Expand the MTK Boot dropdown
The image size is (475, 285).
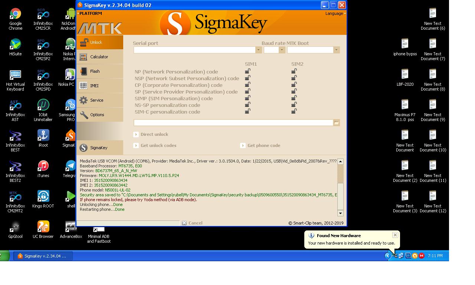click(336, 50)
